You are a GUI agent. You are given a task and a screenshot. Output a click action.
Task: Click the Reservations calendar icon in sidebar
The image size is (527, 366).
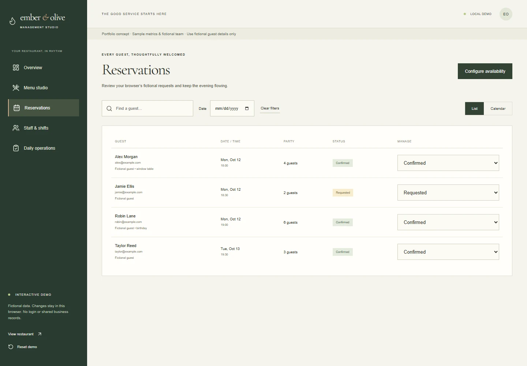16,108
